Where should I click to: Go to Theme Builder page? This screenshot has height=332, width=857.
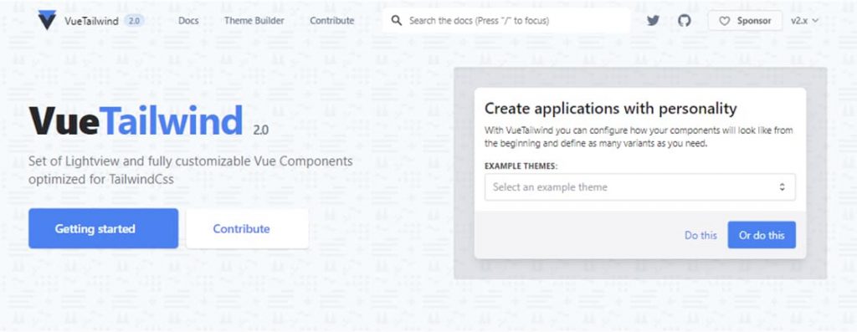coord(254,21)
